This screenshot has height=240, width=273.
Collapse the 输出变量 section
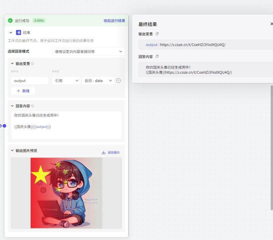pyautogui.click(x=12, y=64)
